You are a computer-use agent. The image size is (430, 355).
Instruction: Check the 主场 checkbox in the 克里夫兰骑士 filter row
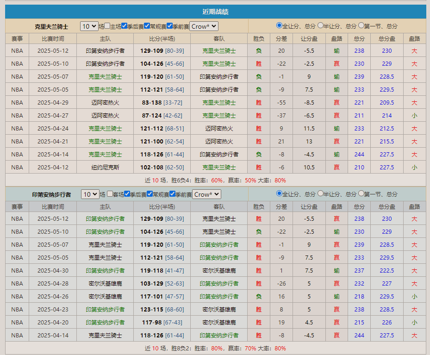tap(107, 26)
